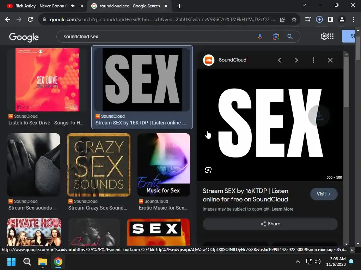Viewport: 361px width, 270px height.
Task: Reload the current page
Action: point(30,20)
